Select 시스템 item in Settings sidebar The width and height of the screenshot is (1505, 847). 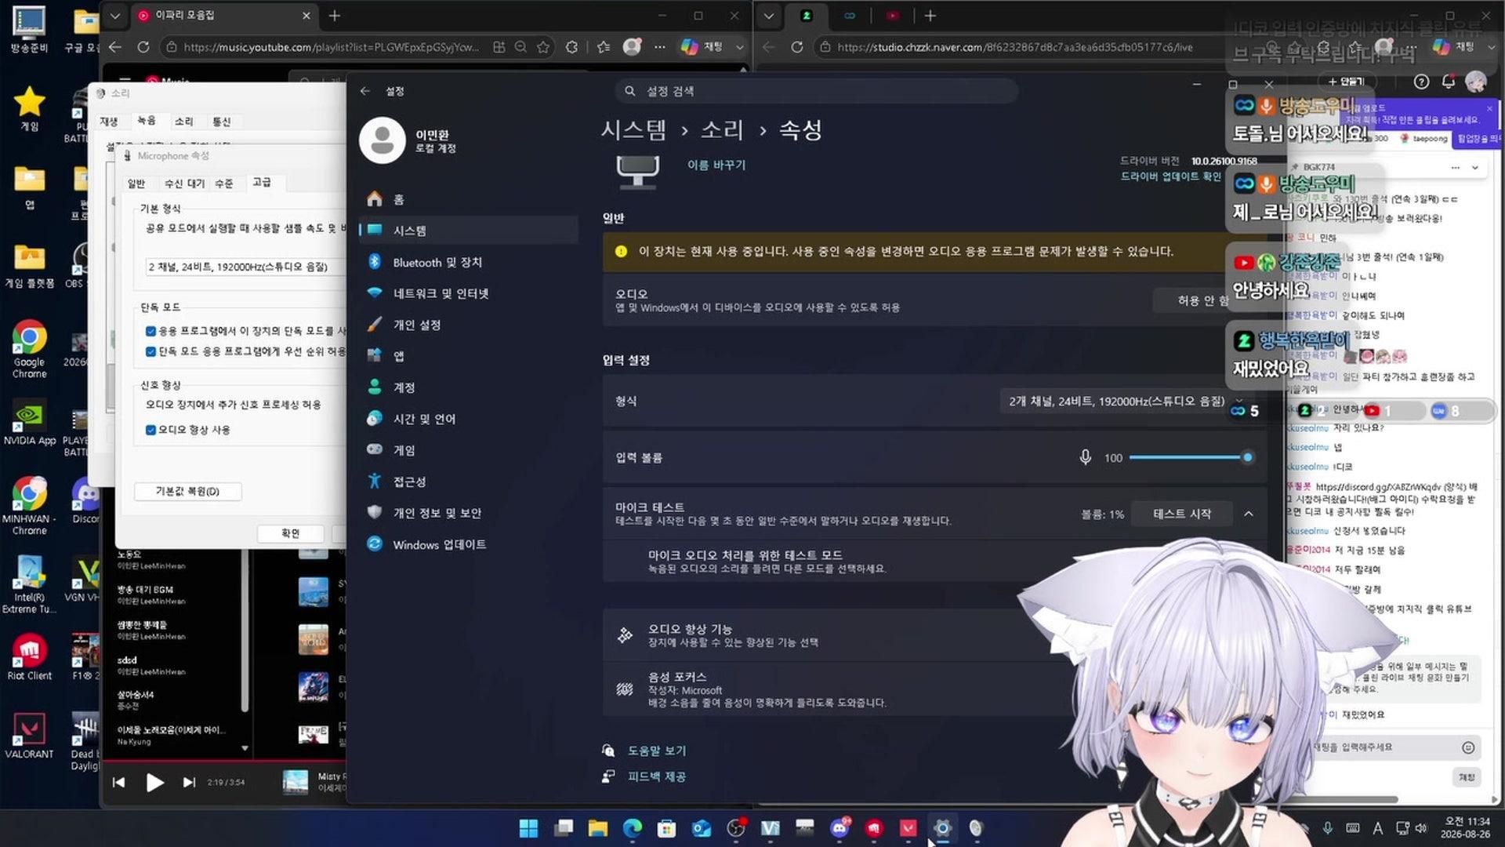point(468,231)
